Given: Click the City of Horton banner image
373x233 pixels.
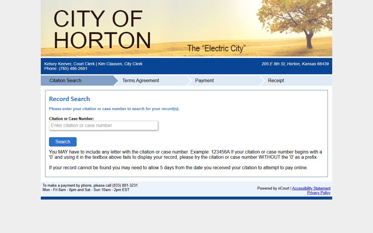Looking at the screenshot, I should [186, 28].
